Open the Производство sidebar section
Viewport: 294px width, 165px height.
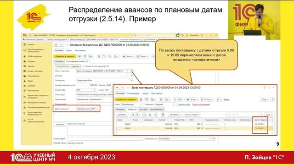click(34, 76)
